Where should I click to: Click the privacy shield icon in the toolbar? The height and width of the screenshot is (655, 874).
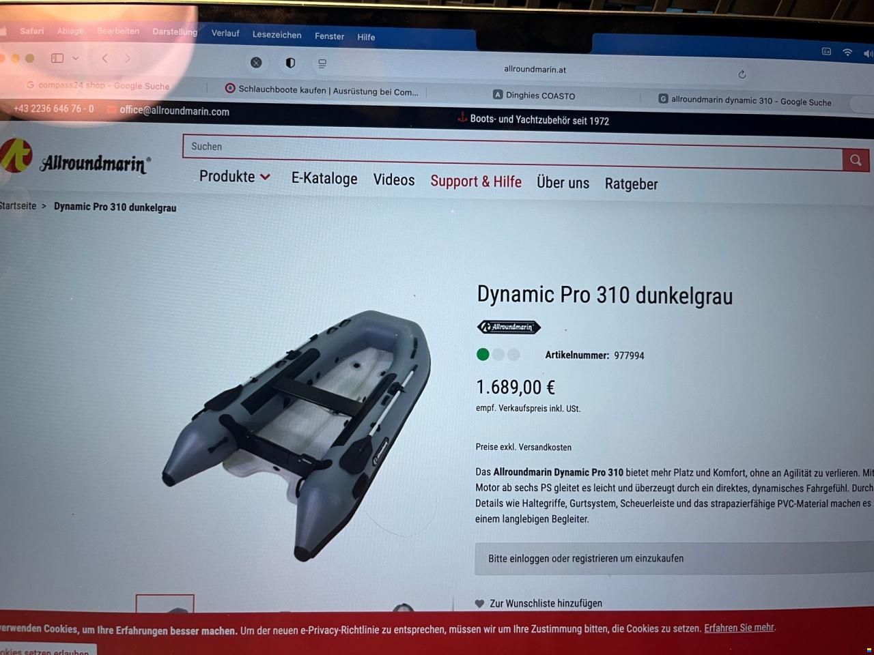pos(290,63)
